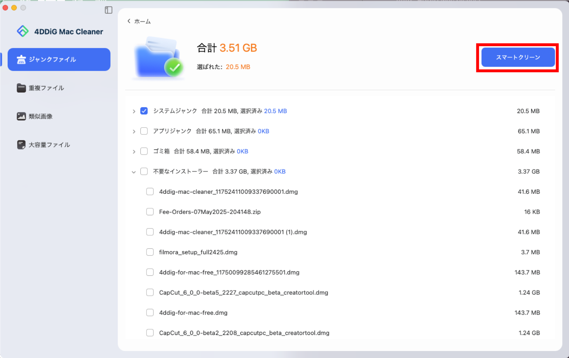Viewport: 569px width, 358px height.
Task: Check 4ddig-for-mac-free_1175009928546127550 1.dmg box
Action: [x=150, y=272]
